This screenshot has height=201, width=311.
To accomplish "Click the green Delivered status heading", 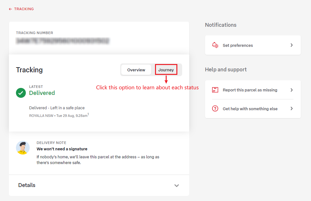I will [x=42, y=93].
